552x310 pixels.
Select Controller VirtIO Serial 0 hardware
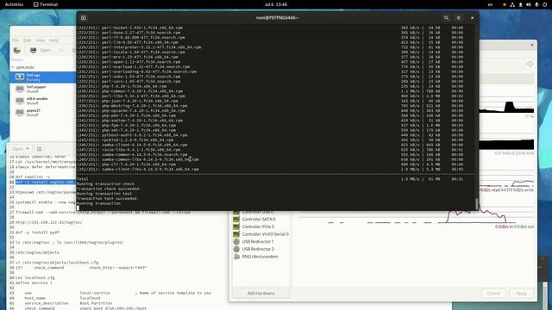pyautogui.click(x=260, y=234)
